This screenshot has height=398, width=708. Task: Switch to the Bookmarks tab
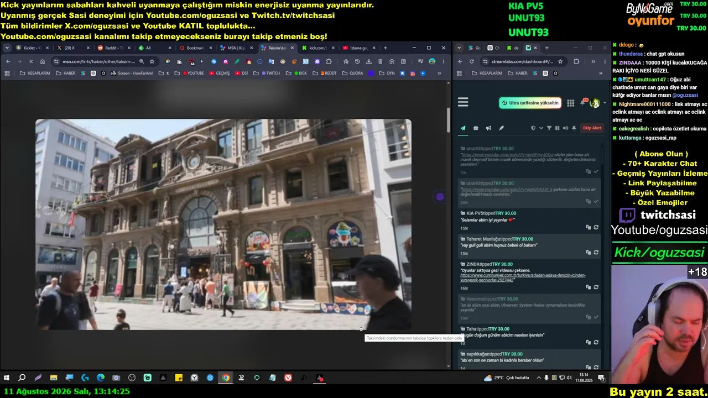point(196,48)
